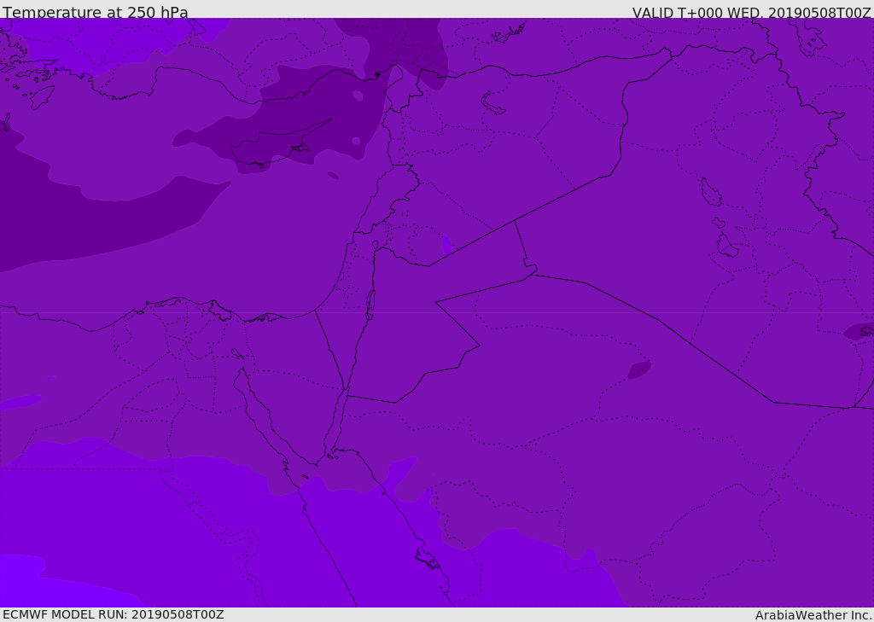Click the Sea of Galilee
Viewport: 874px width, 622px height.
(375, 246)
